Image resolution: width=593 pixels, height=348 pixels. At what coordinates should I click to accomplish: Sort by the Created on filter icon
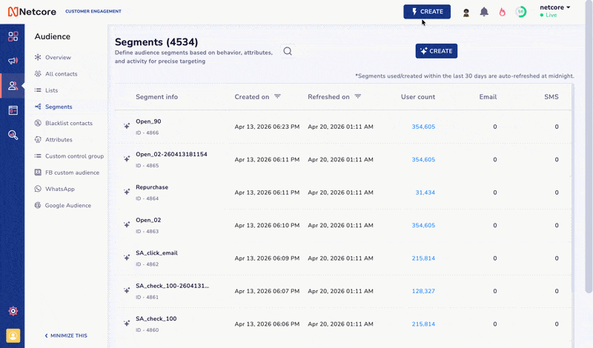pyautogui.click(x=277, y=96)
